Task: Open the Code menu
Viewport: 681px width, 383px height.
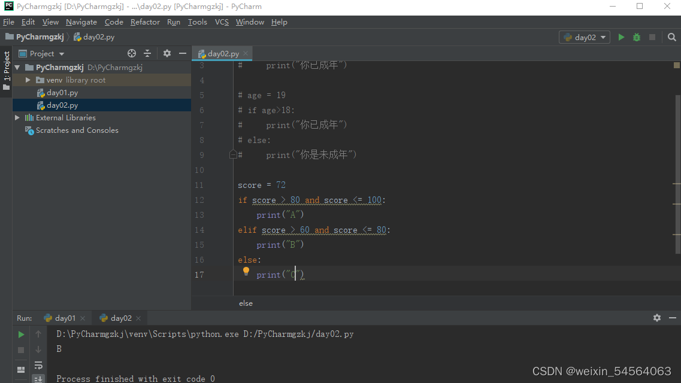Action: pos(114,22)
